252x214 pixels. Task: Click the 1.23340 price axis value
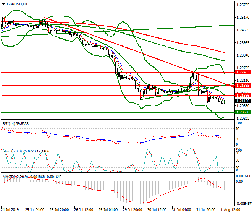click(x=243, y=55)
